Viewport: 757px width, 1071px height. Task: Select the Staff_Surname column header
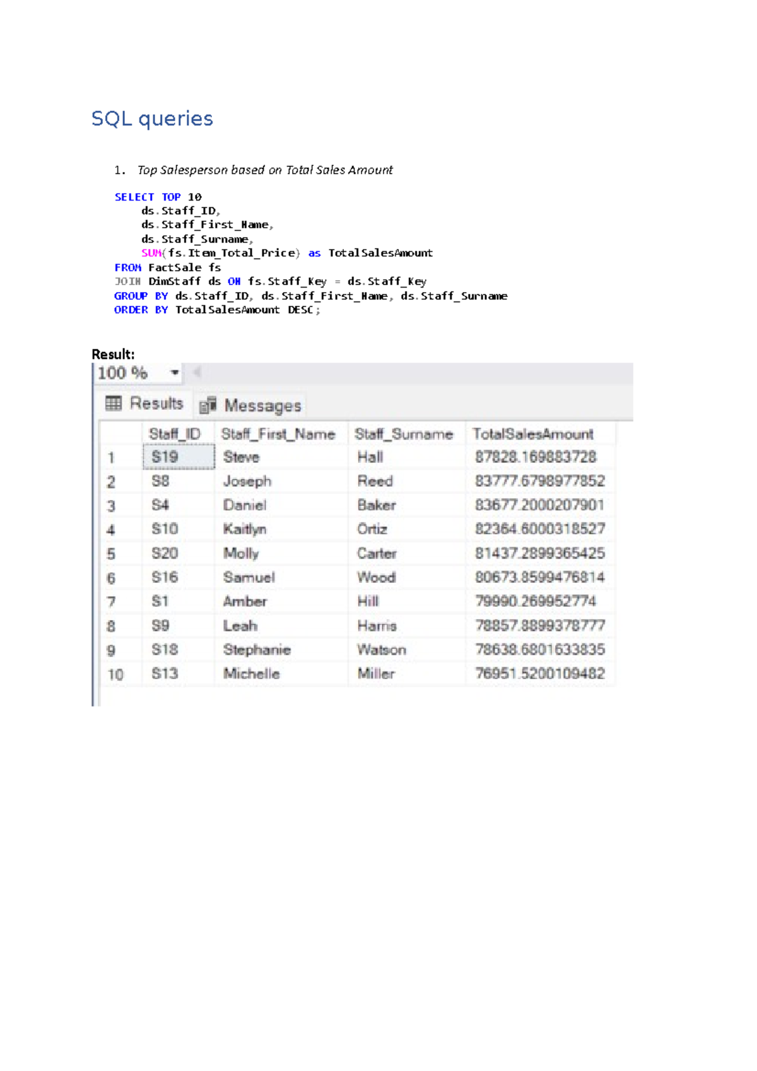point(404,434)
